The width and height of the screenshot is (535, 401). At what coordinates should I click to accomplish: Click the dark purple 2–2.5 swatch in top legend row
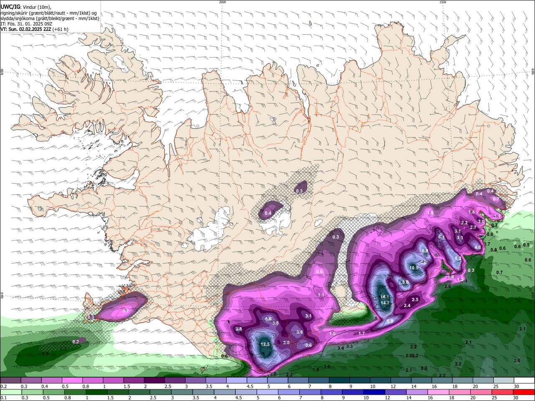(x=154, y=380)
